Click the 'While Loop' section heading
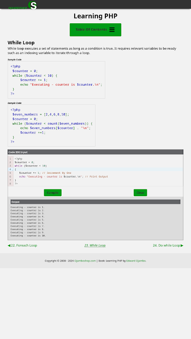 tap(21, 43)
